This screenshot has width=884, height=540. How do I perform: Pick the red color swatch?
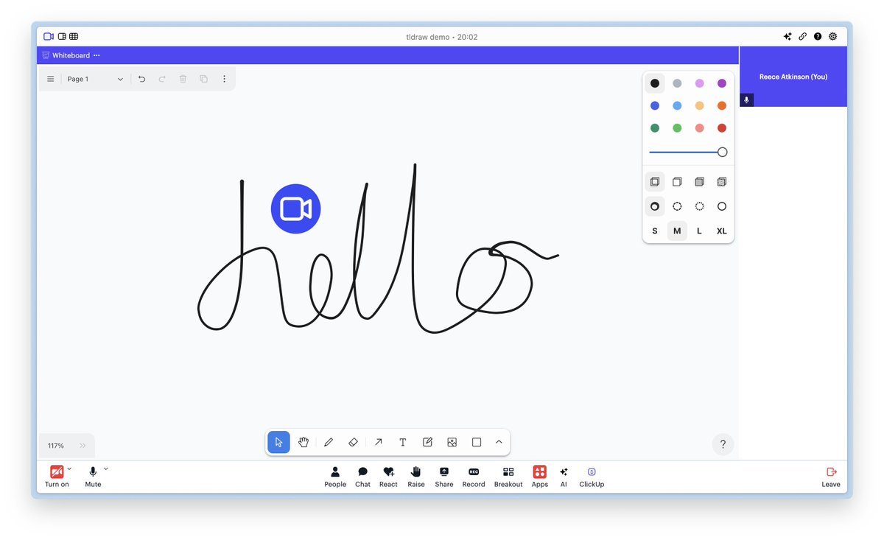[722, 128]
